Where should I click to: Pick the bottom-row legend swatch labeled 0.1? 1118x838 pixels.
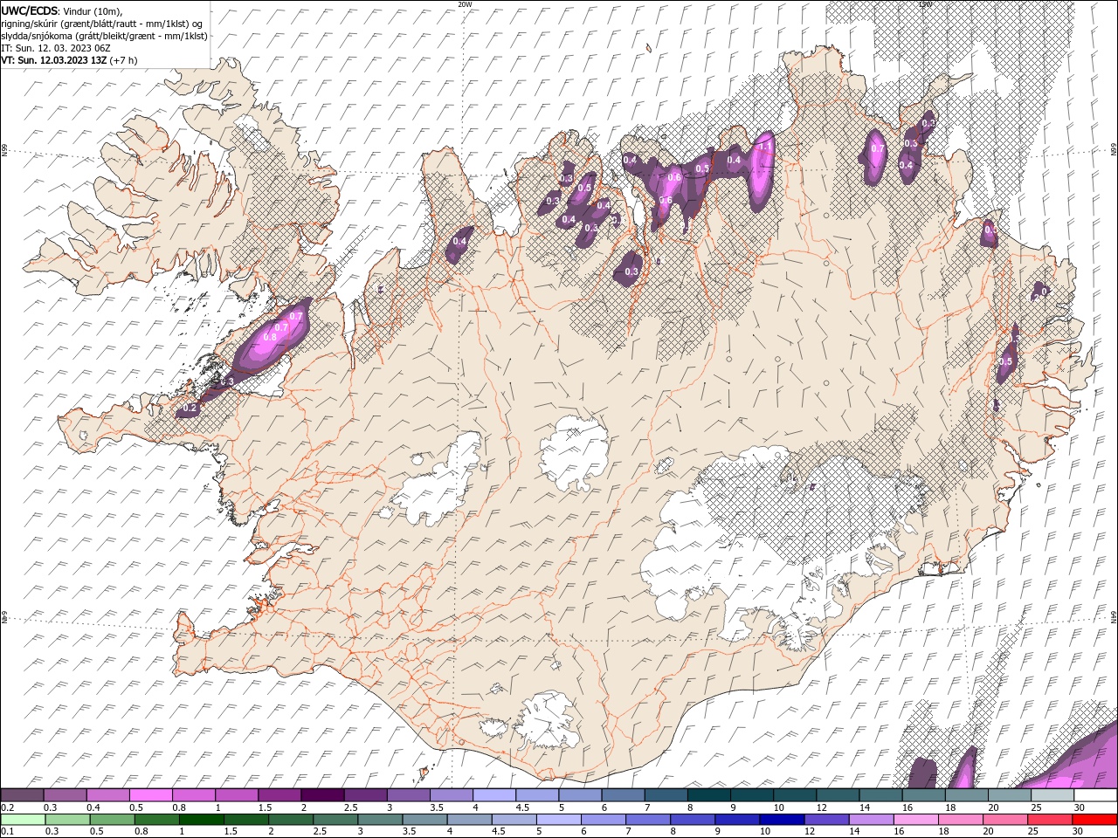point(23,820)
